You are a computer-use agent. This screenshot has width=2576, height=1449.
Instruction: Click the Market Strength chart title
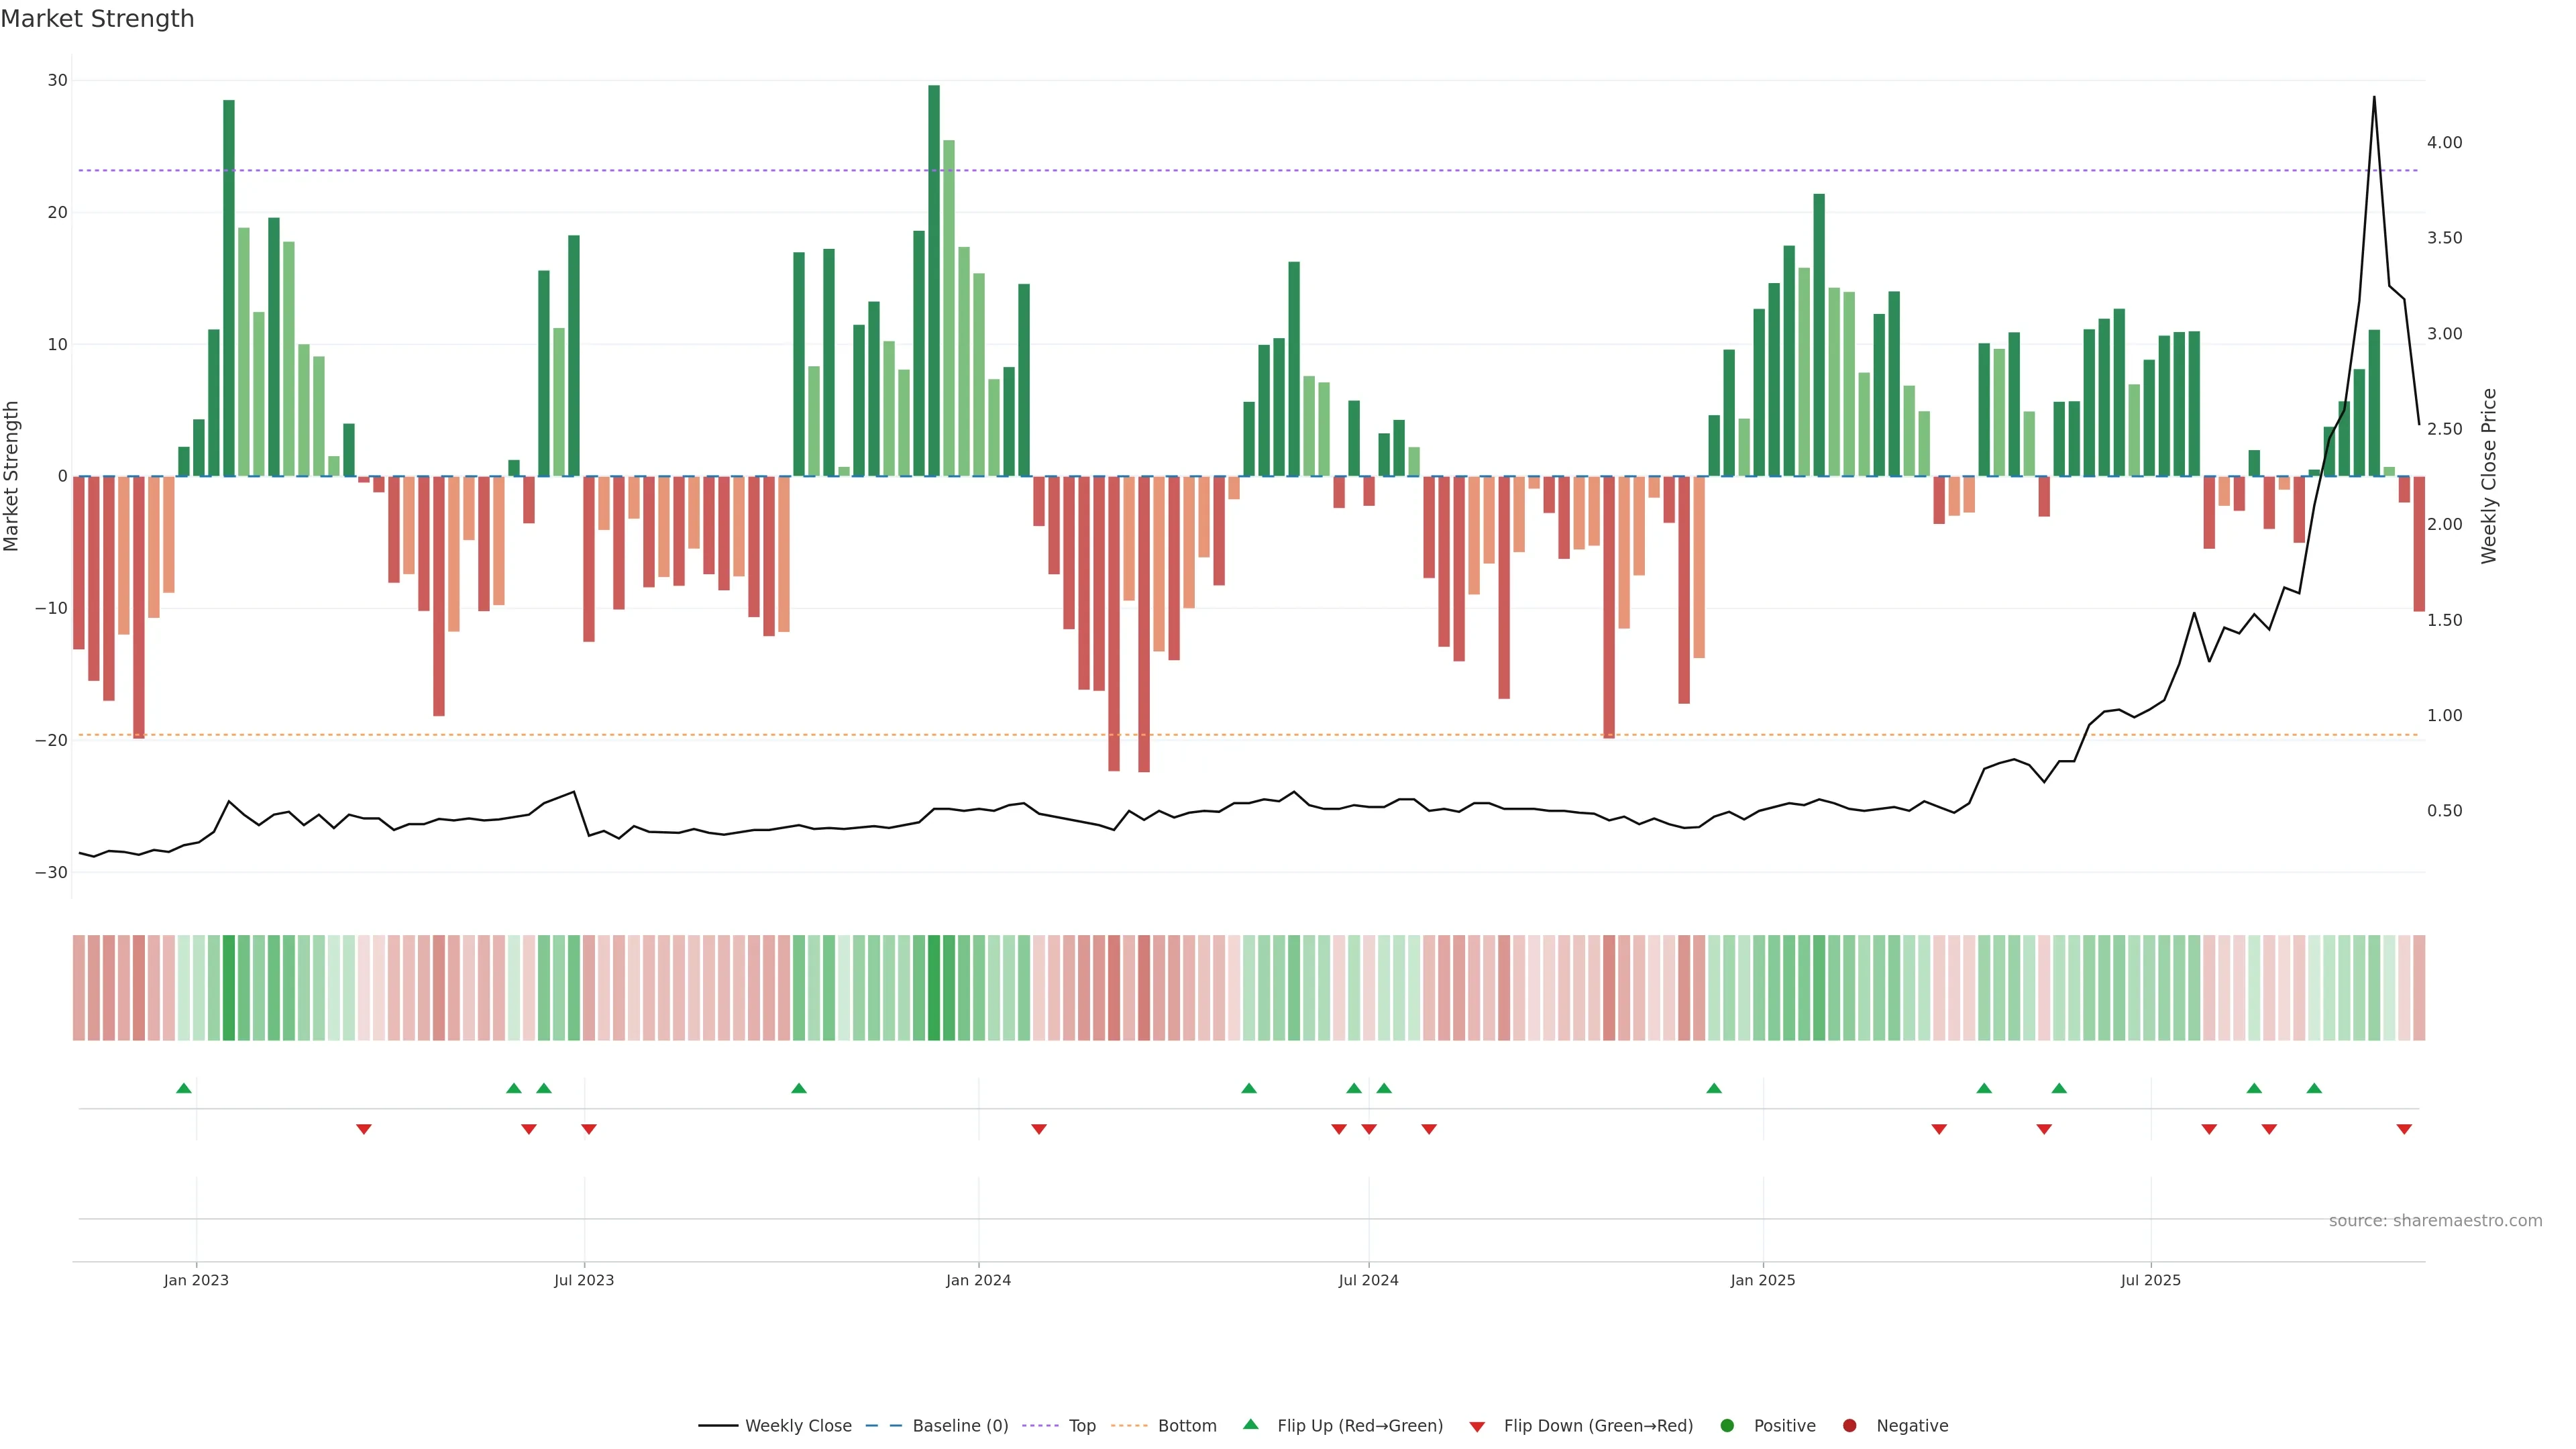[97, 19]
